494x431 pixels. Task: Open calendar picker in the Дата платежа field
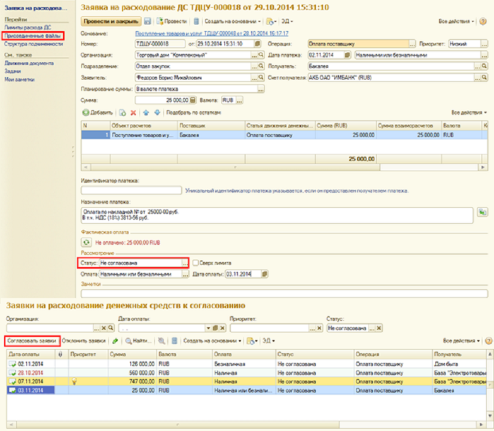347,55
